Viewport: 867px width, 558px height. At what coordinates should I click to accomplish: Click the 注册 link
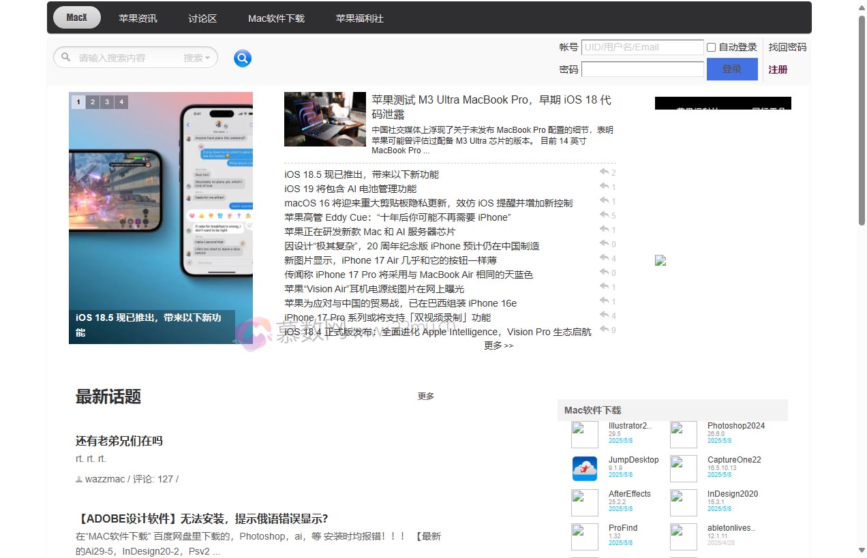click(x=778, y=69)
